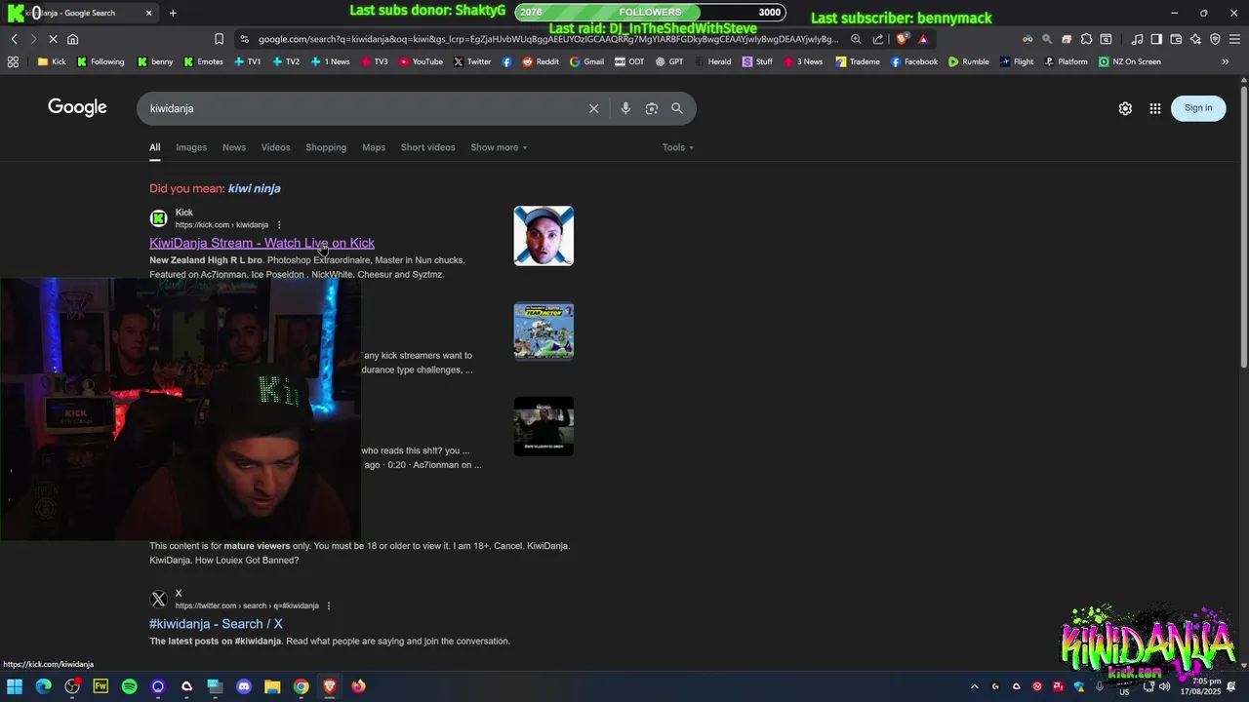Viewport: 1249px width, 702px height.
Task: Open the NZ On Screen bookmark
Action: pyautogui.click(x=1129, y=61)
